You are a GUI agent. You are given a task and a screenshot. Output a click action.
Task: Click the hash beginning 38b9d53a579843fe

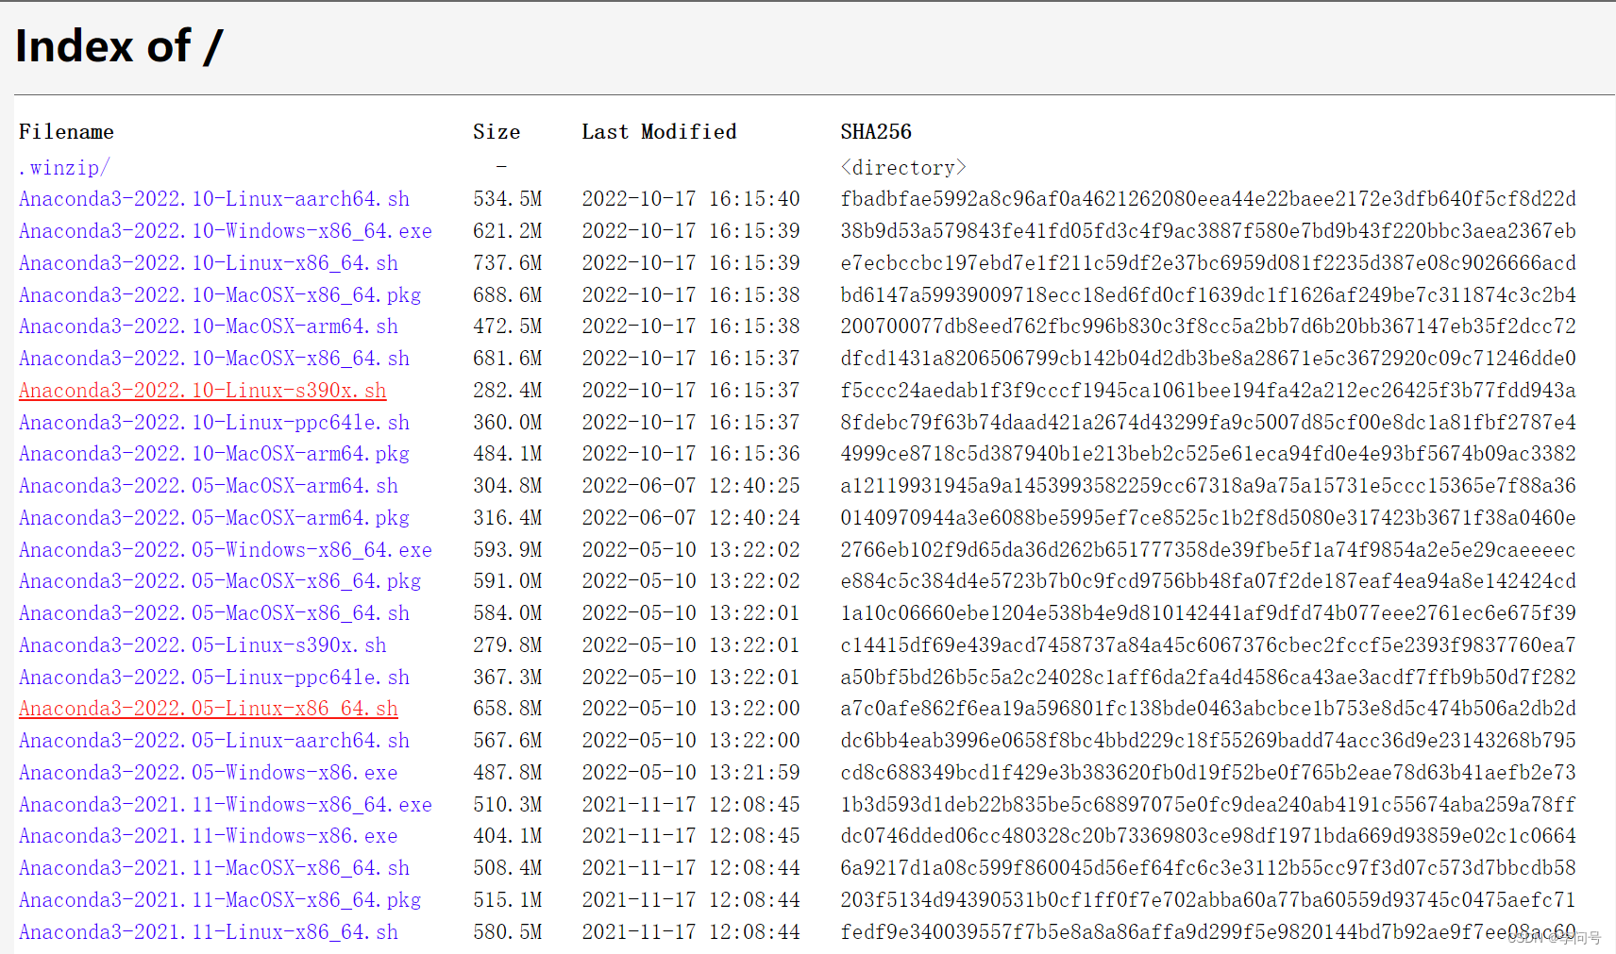[x=1208, y=231]
